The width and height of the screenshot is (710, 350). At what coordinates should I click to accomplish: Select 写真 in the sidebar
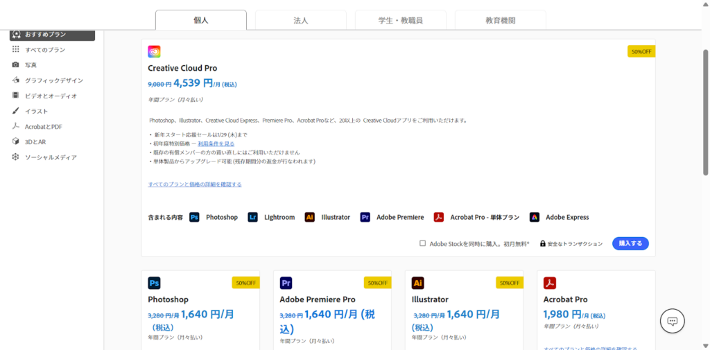[31, 65]
